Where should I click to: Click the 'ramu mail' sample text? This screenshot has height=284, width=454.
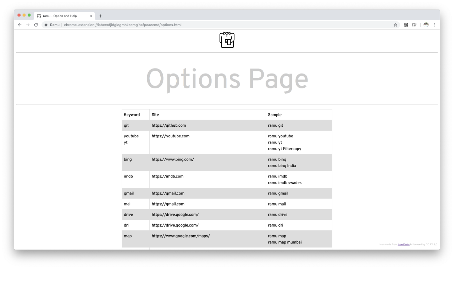coord(277,204)
